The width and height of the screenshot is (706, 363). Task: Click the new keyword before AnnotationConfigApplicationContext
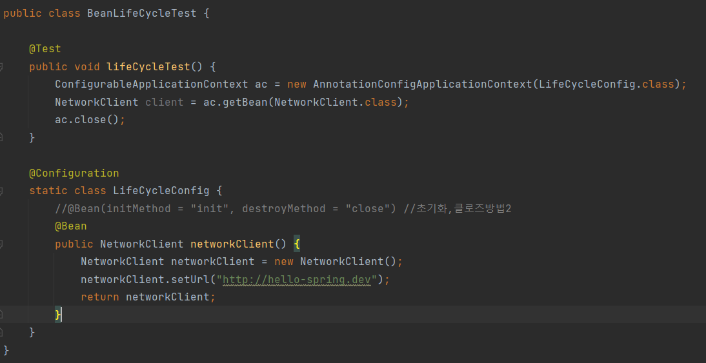point(297,84)
